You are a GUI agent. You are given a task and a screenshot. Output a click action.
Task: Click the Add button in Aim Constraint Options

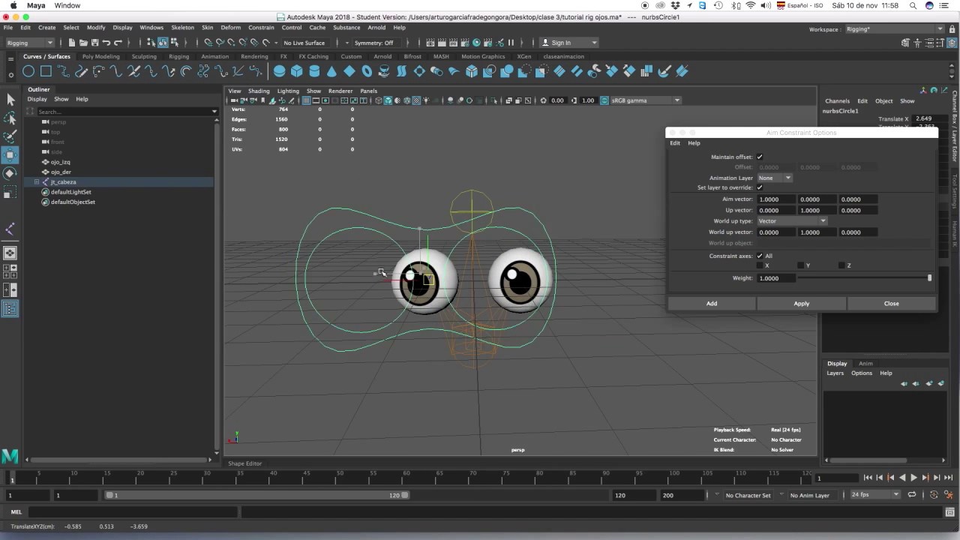point(712,304)
